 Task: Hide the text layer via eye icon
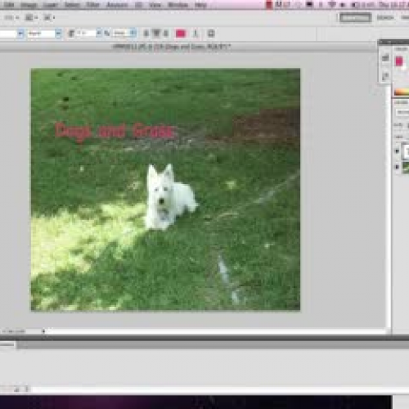click(397, 151)
